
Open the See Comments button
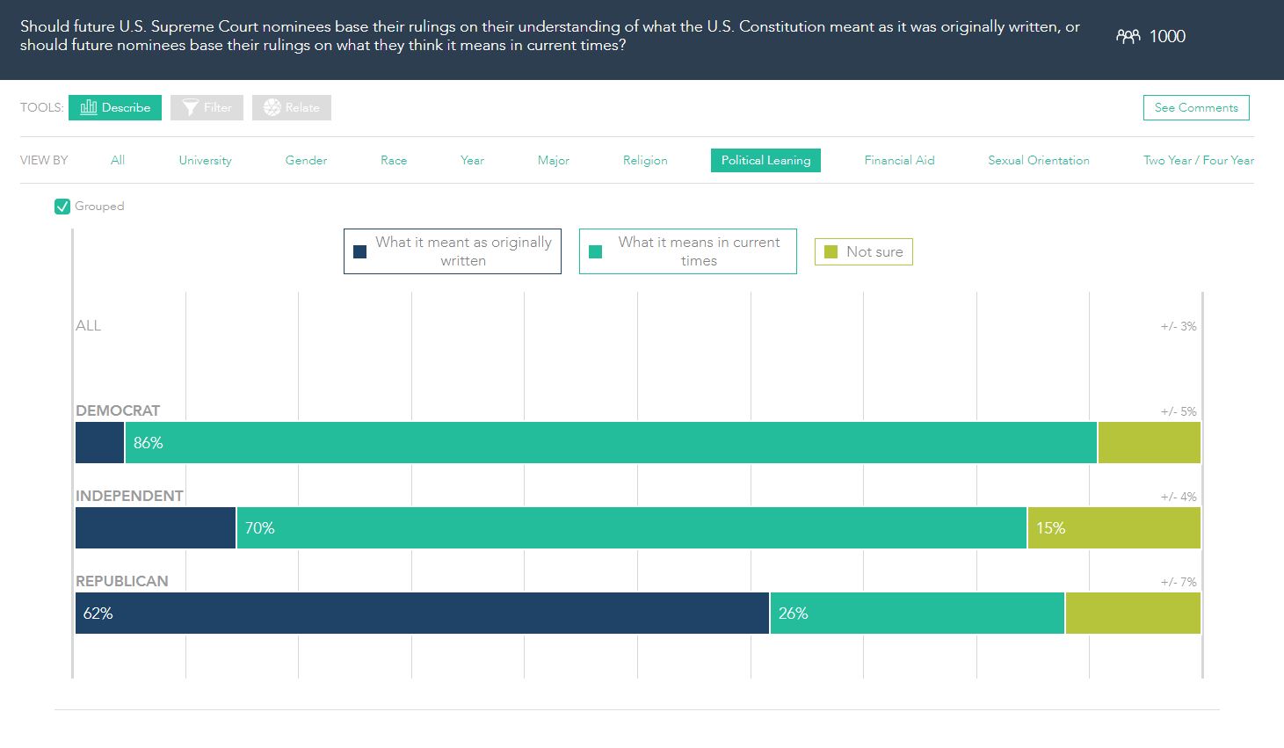pos(1195,107)
